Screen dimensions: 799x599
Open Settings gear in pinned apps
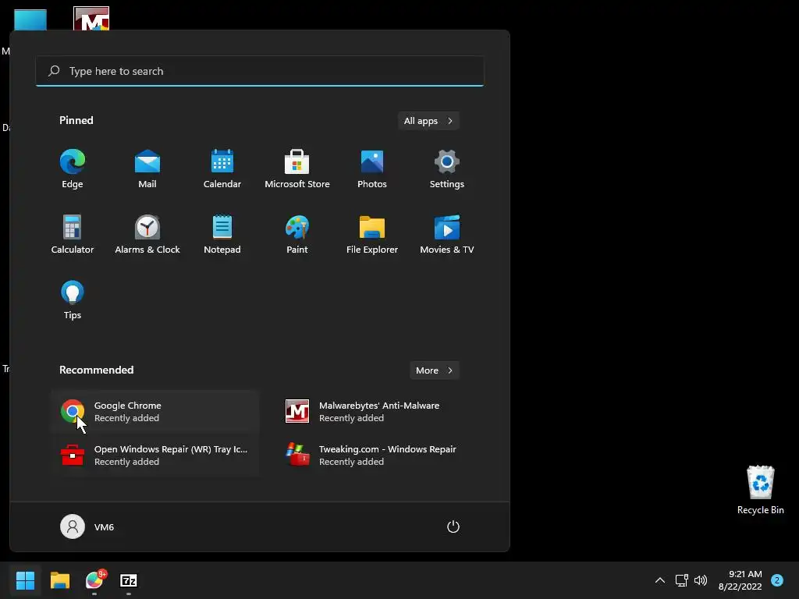447,169
